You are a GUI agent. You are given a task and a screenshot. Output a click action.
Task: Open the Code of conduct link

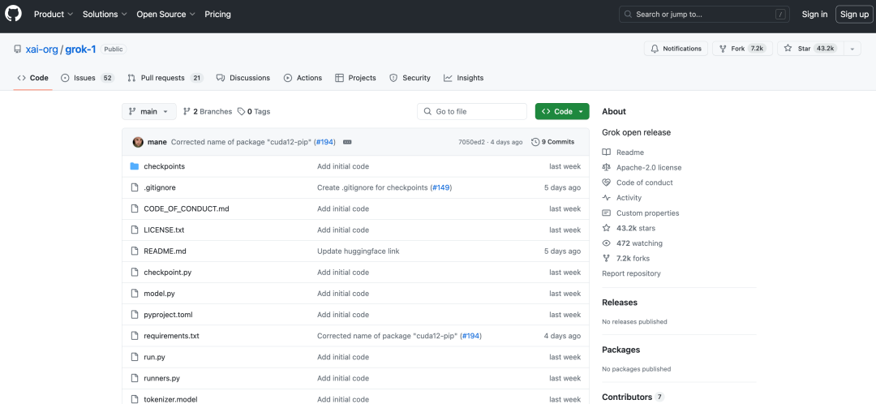tap(638, 183)
